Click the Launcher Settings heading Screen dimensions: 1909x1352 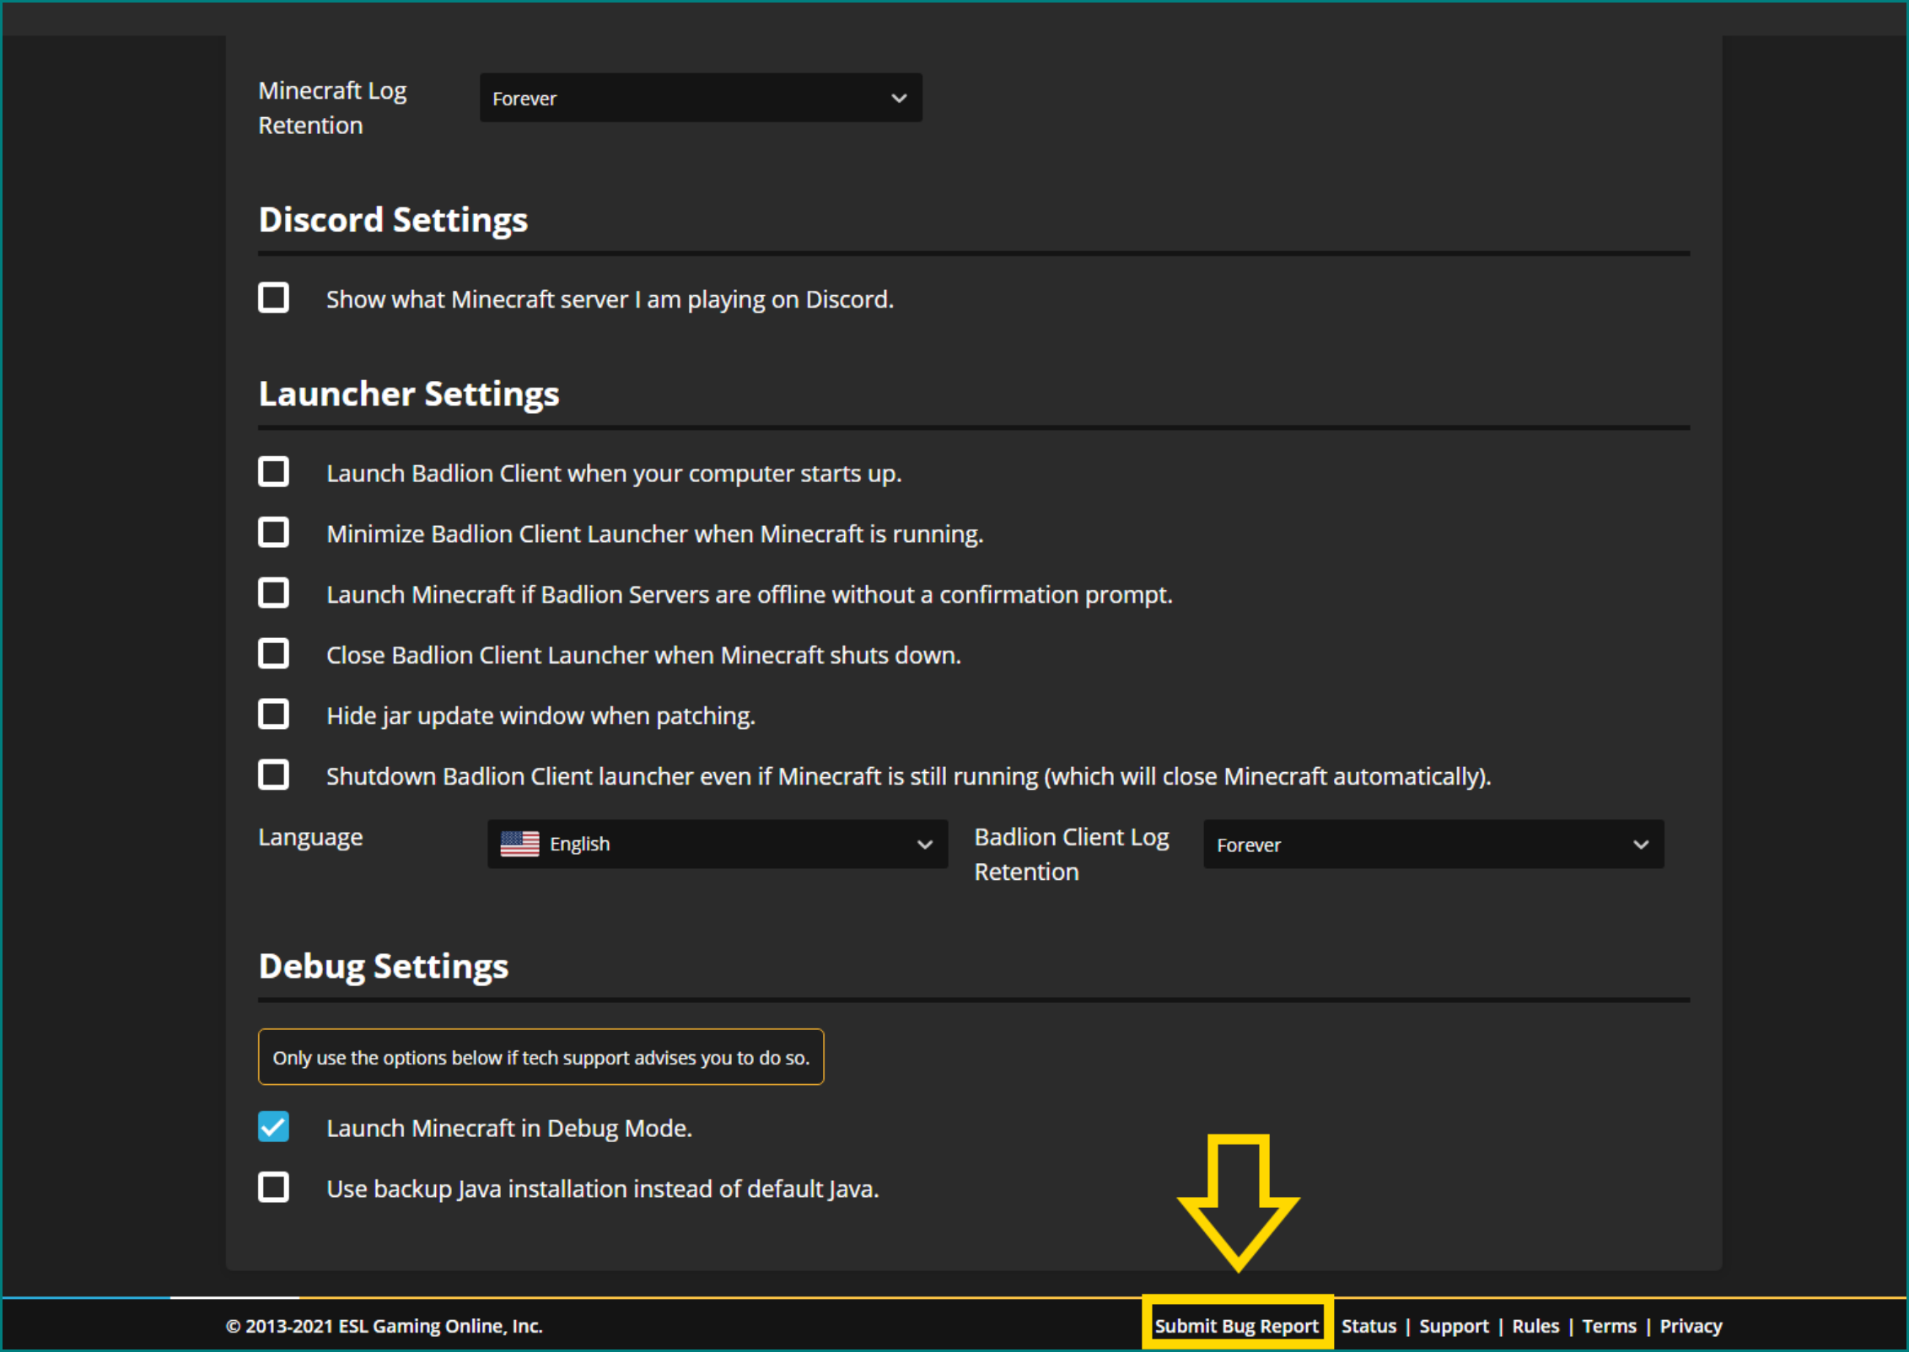point(409,394)
